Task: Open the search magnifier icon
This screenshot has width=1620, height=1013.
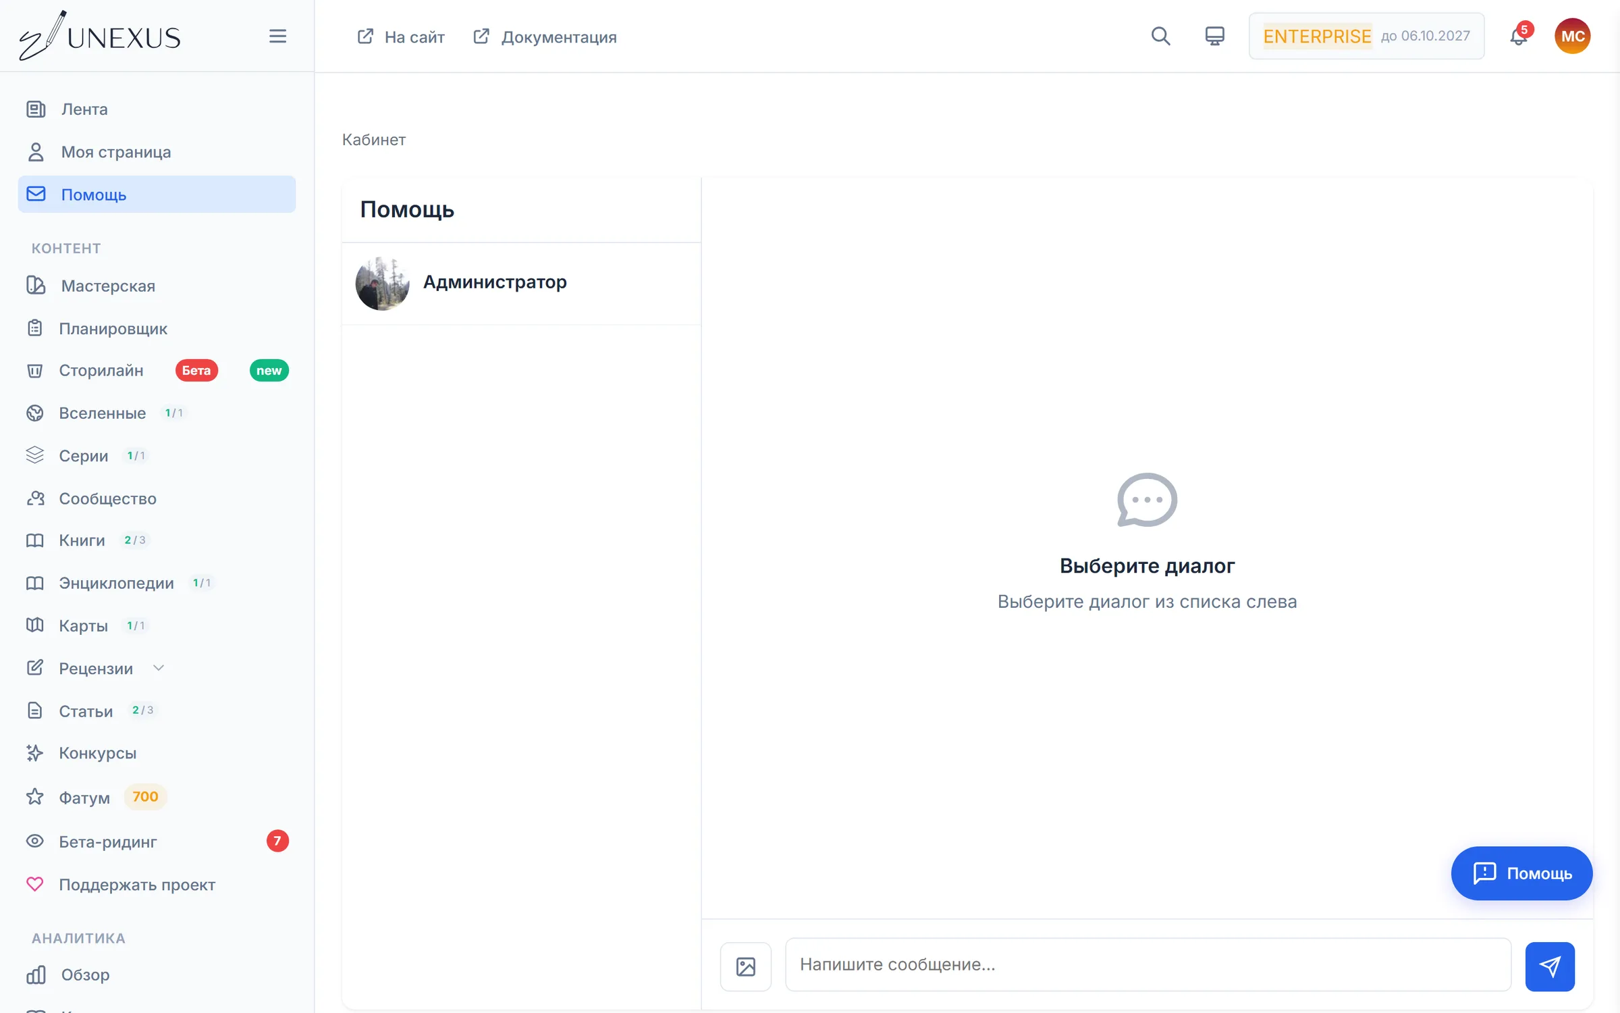Action: (x=1160, y=36)
